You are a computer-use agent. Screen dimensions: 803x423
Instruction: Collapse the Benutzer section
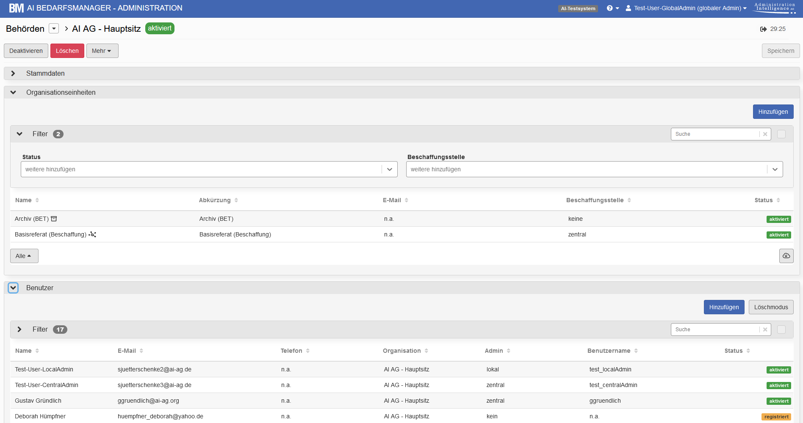tap(13, 288)
